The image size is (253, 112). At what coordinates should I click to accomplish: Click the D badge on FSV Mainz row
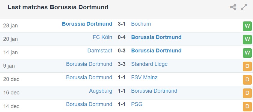(247, 80)
